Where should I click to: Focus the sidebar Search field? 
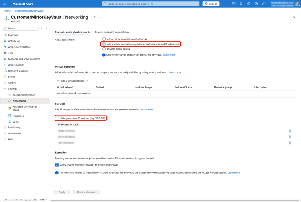[20, 28]
